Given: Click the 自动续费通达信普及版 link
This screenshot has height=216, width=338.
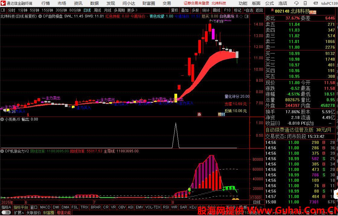Looking at the screenshot, I should click(289, 130).
